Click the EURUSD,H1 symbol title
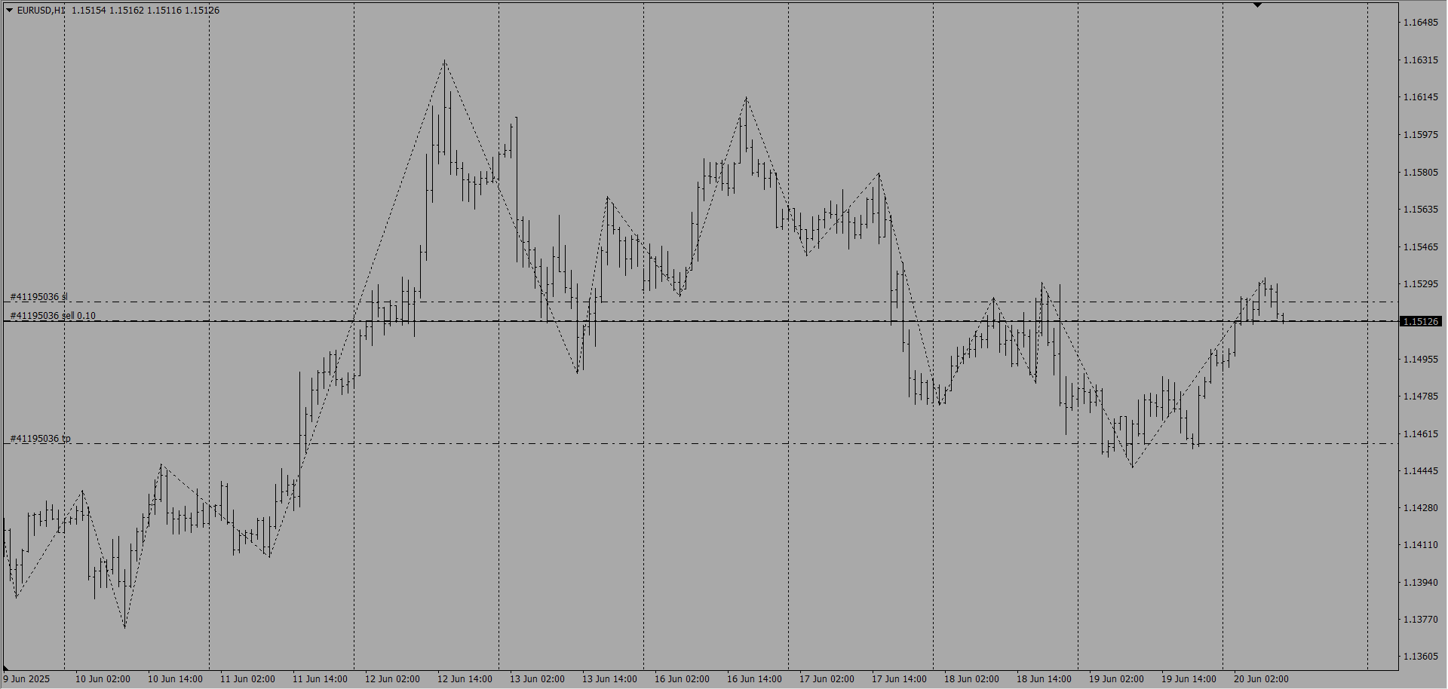Viewport: 1448px width, 689px height. pyautogui.click(x=41, y=11)
